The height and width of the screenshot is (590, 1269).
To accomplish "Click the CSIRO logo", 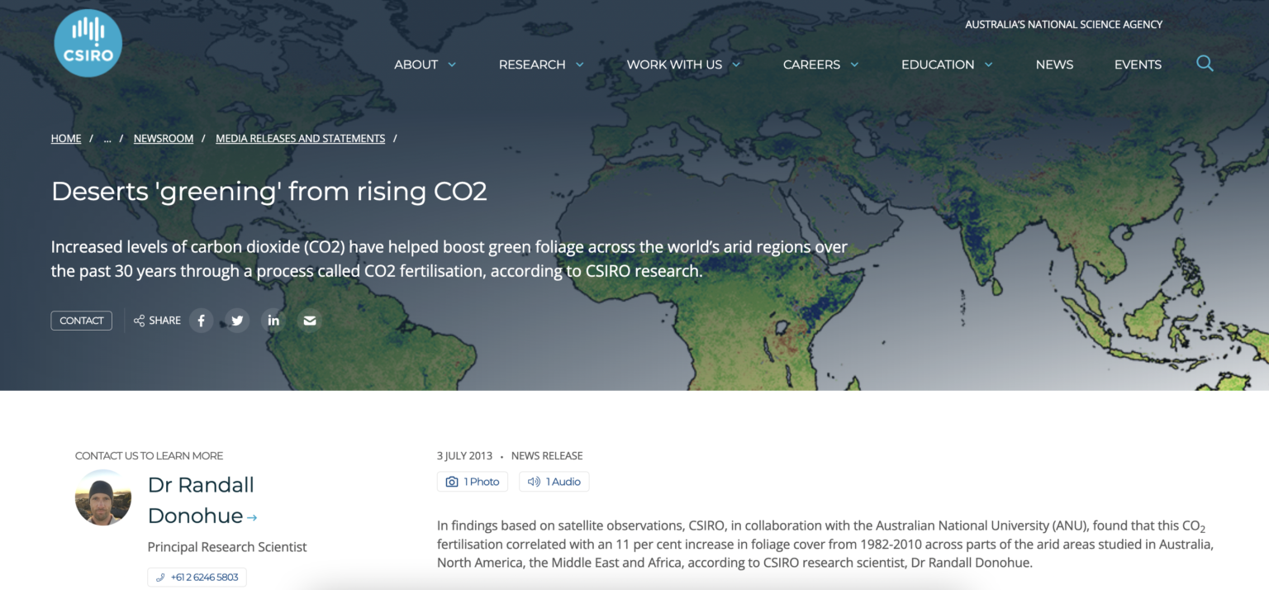I will tap(88, 42).
